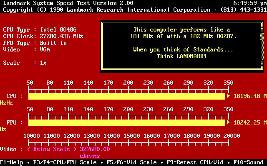This screenshot has width=267, height=166.
Task: Click the video result 327680.00
Action: (x=95, y=149)
